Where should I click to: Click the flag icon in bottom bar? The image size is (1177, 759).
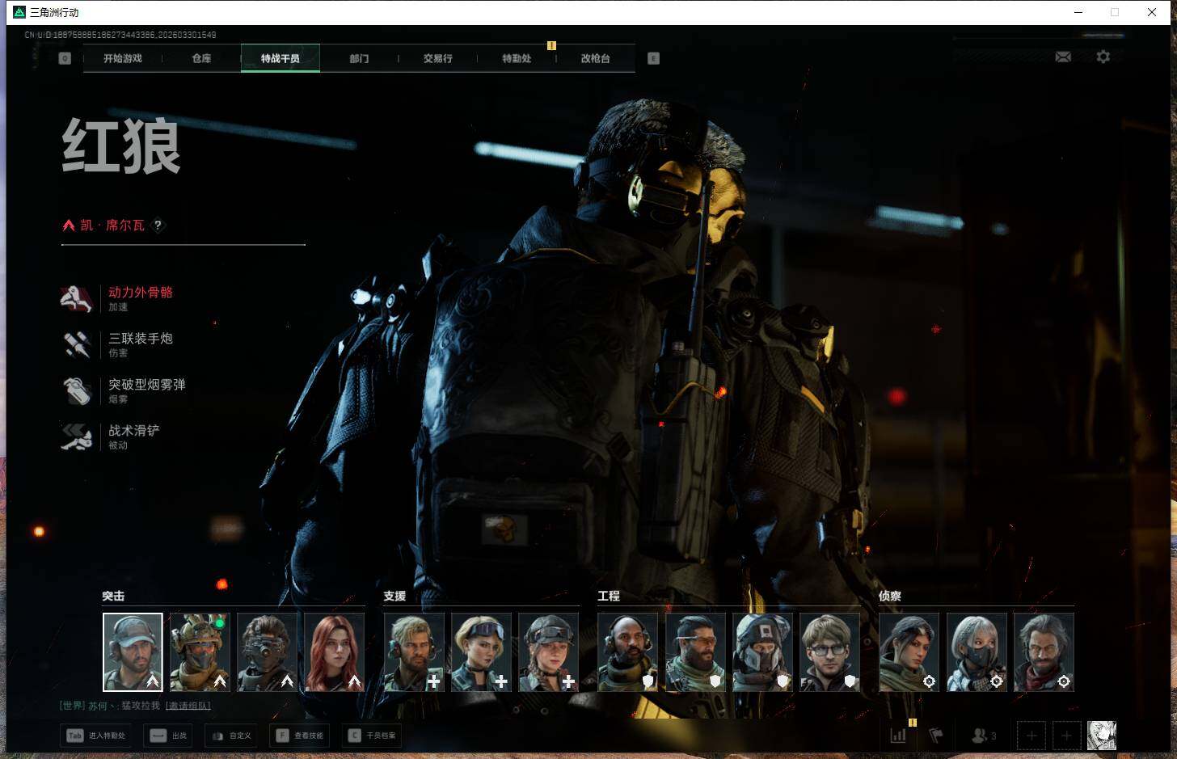[936, 736]
